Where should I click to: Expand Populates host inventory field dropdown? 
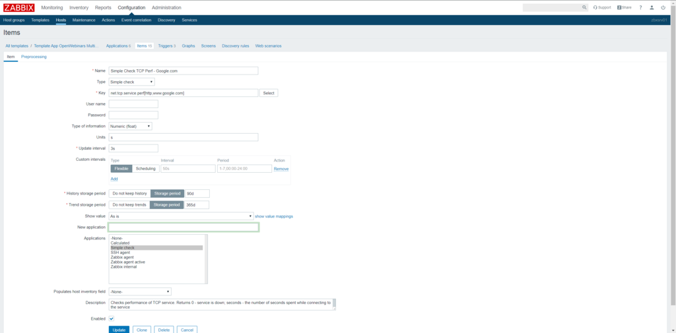(x=140, y=291)
